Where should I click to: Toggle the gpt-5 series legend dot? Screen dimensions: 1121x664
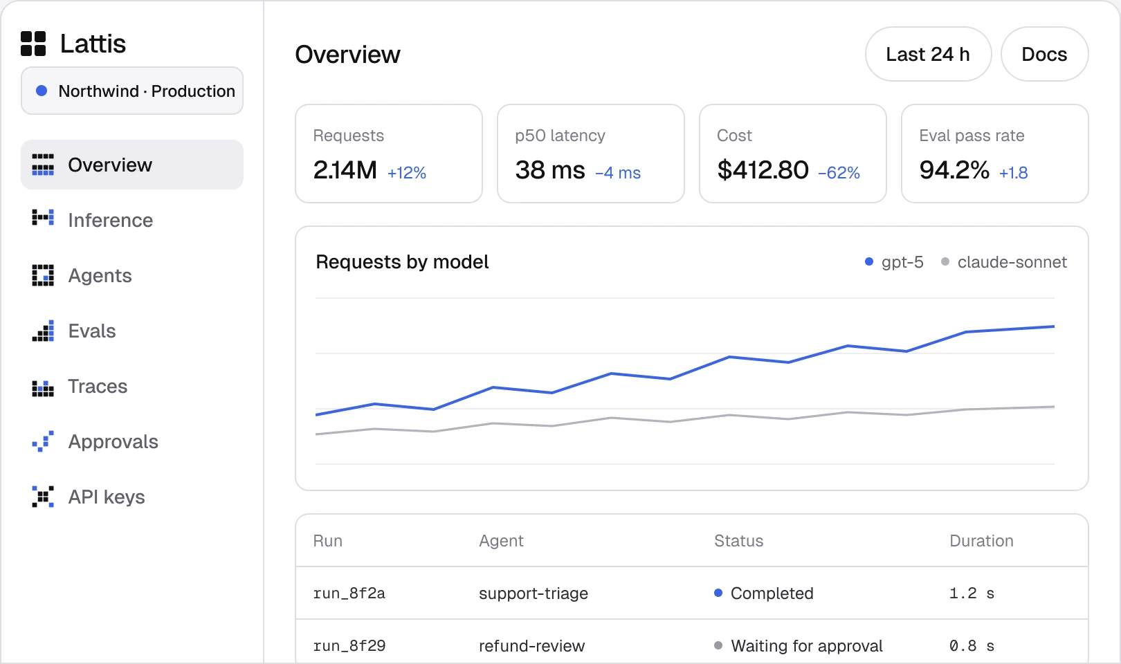click(869, 261)
